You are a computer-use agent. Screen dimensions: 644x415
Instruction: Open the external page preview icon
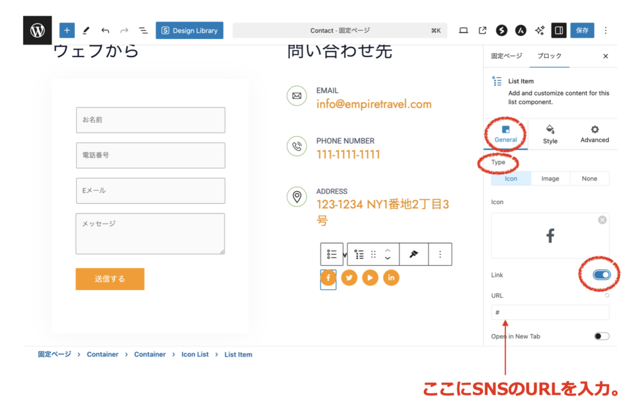pyautogui.click(x=482, y=30)
